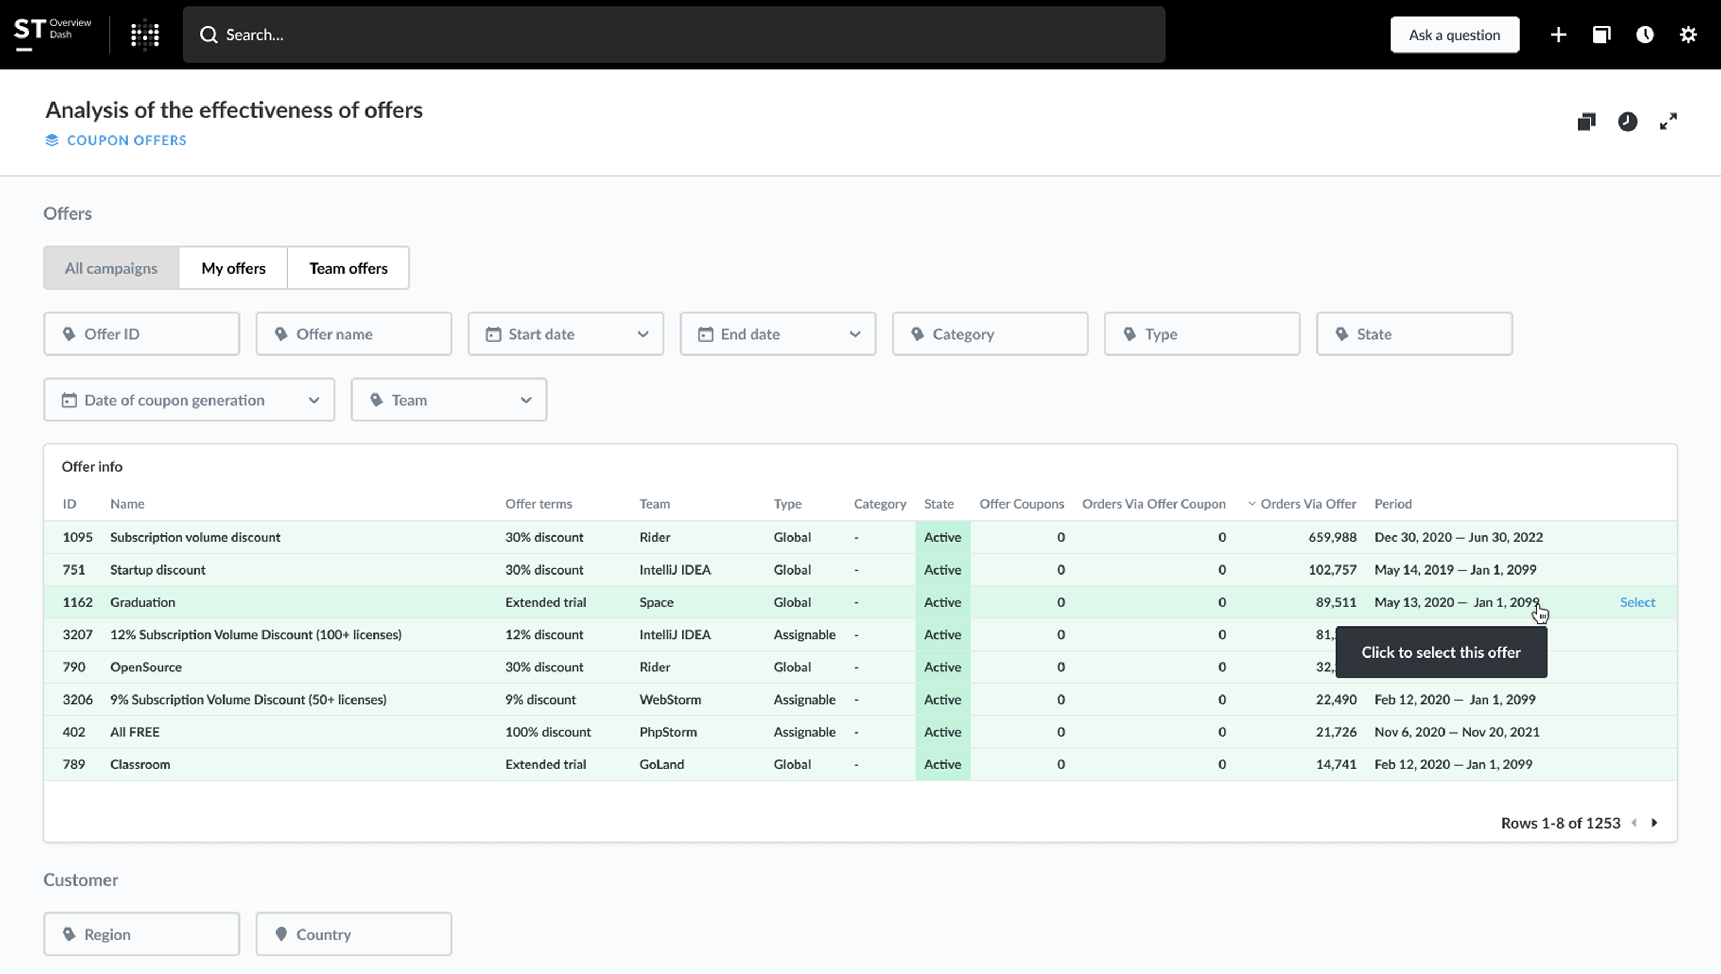Go to previous page of rows arrow
This screenshot has height=974, width=1721.
1634,823
